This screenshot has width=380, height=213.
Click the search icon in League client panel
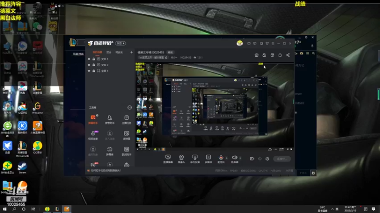pyautogui.click(x=313, y=53)
